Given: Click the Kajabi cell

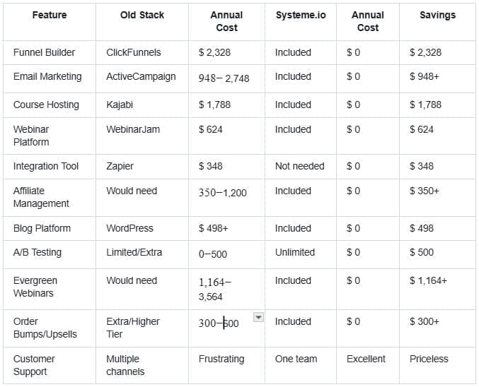Looking at the screenshot, I should coord(120,105).
